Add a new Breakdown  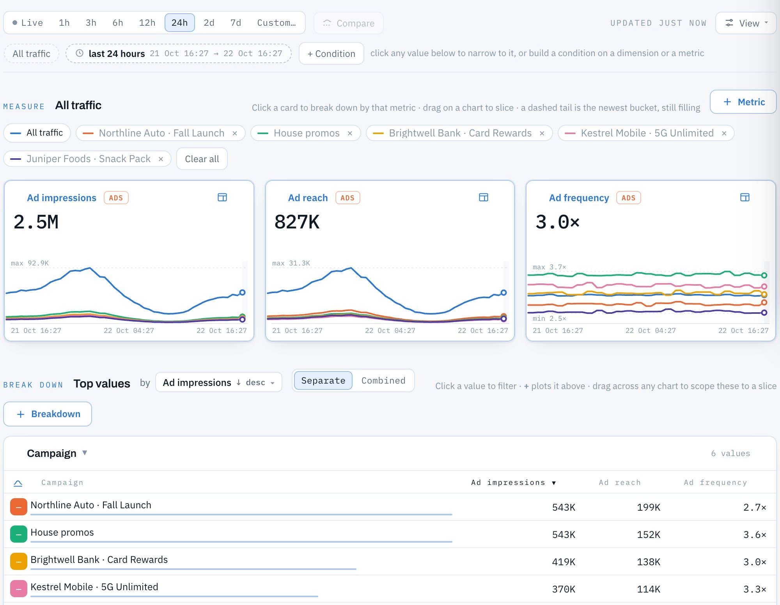tap(48, 414)
